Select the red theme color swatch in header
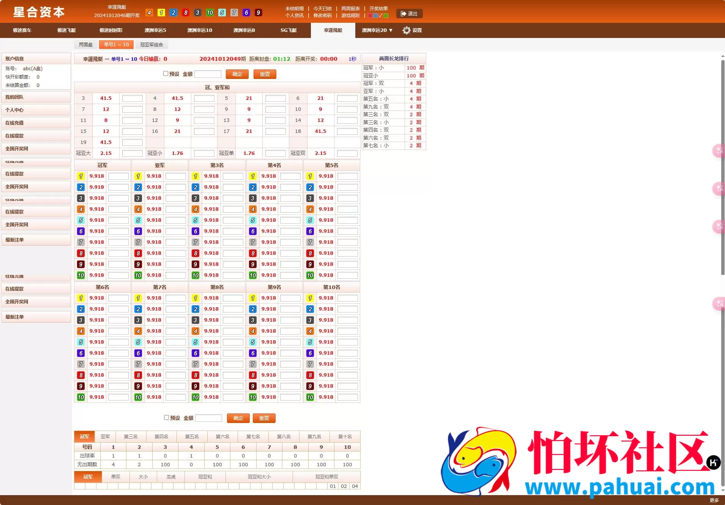 (370, 16)
